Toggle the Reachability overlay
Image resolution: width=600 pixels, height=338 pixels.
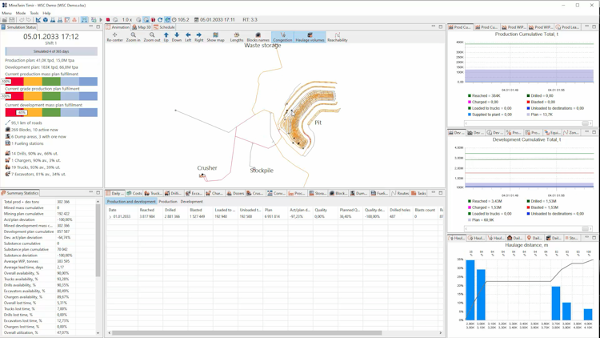(x=337, y=37)
